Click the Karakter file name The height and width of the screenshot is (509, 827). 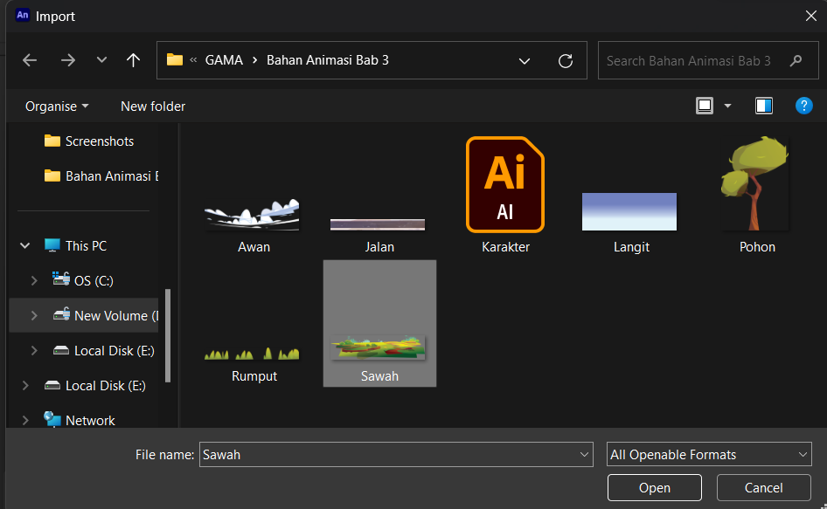506,247
